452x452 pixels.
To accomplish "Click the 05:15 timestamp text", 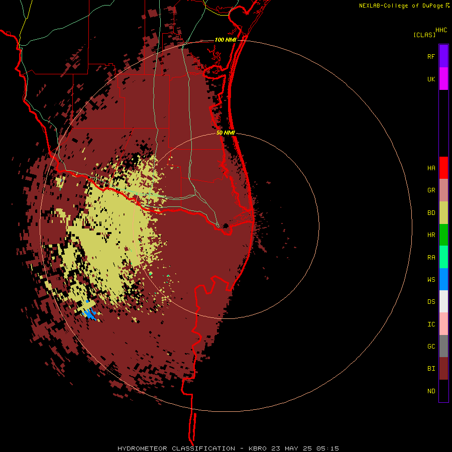I will 327,448.
